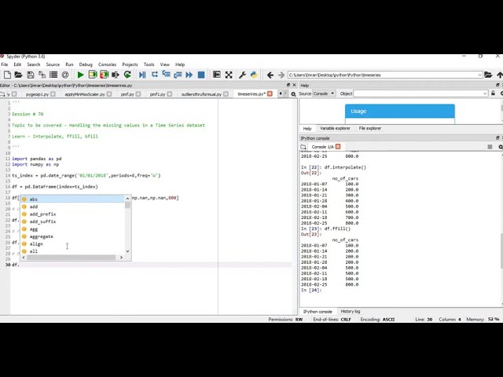Open the PYTHONPATH manager icon
This screenshot has height=377, width=503.
254,75
